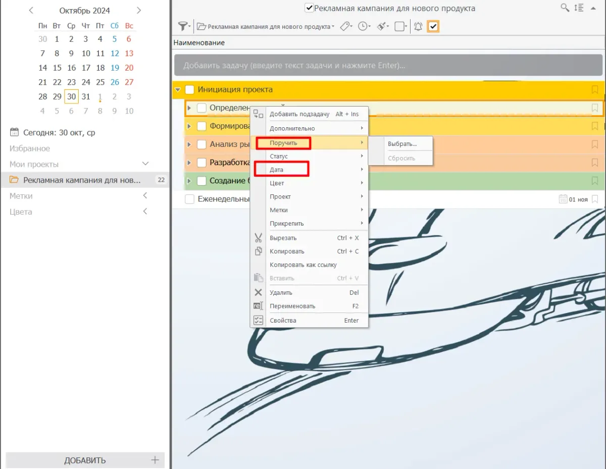
Task: Click the reminder bell icon in toolbar
Action: pos(418,26)
